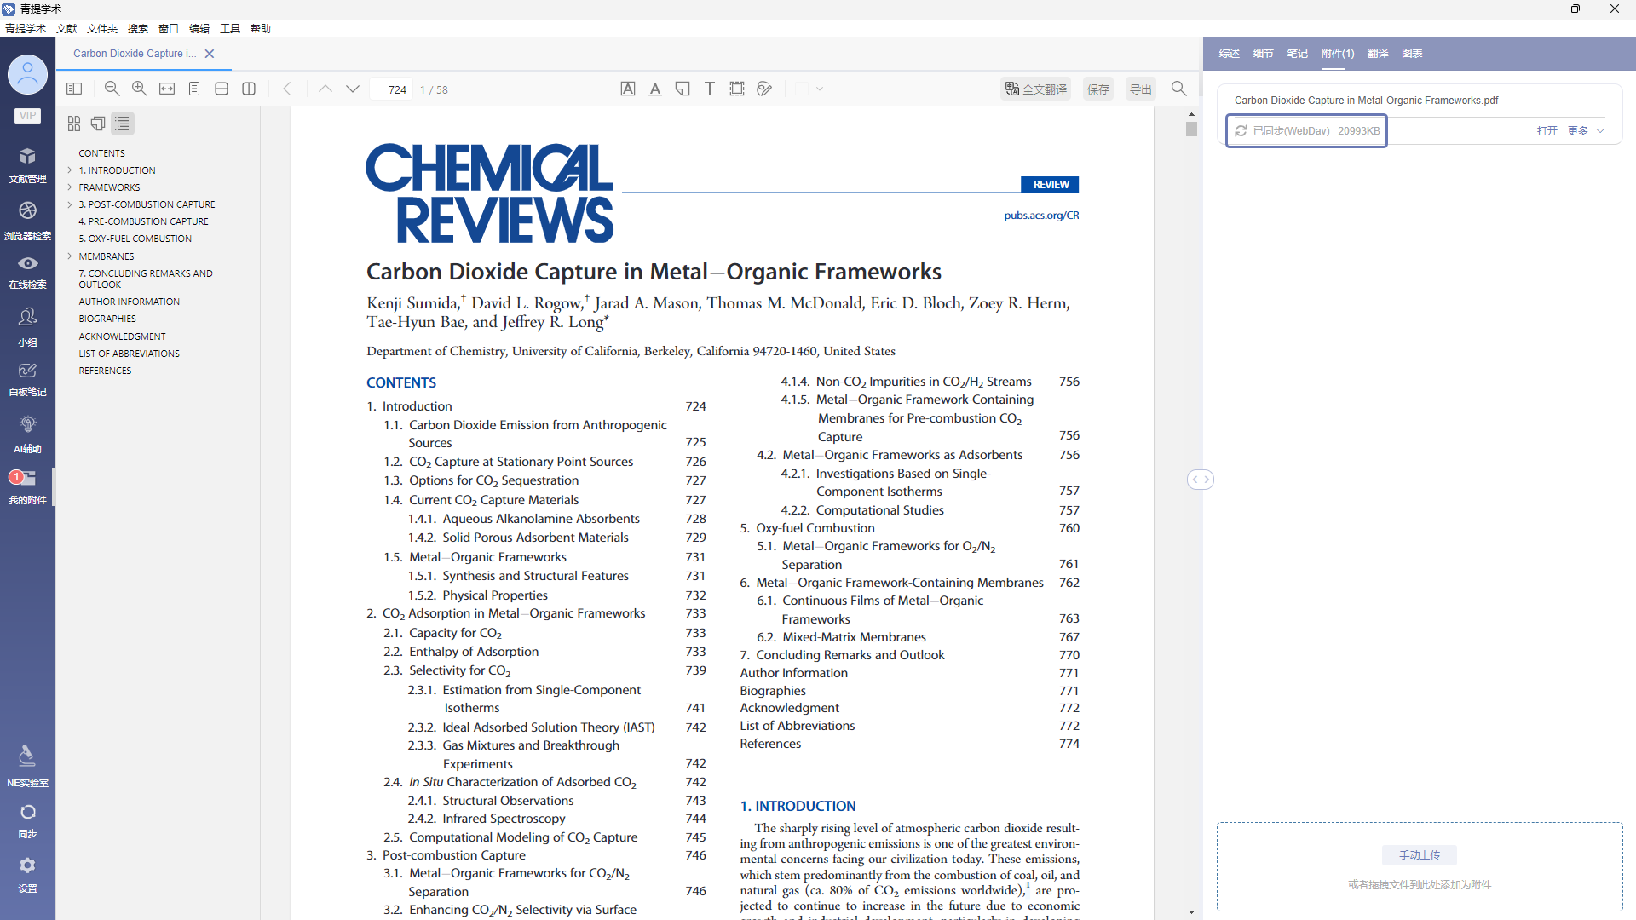Open the search magnifier in PDF toolbar
This screenshot has height=920, width=1636.
point(1179,89)
